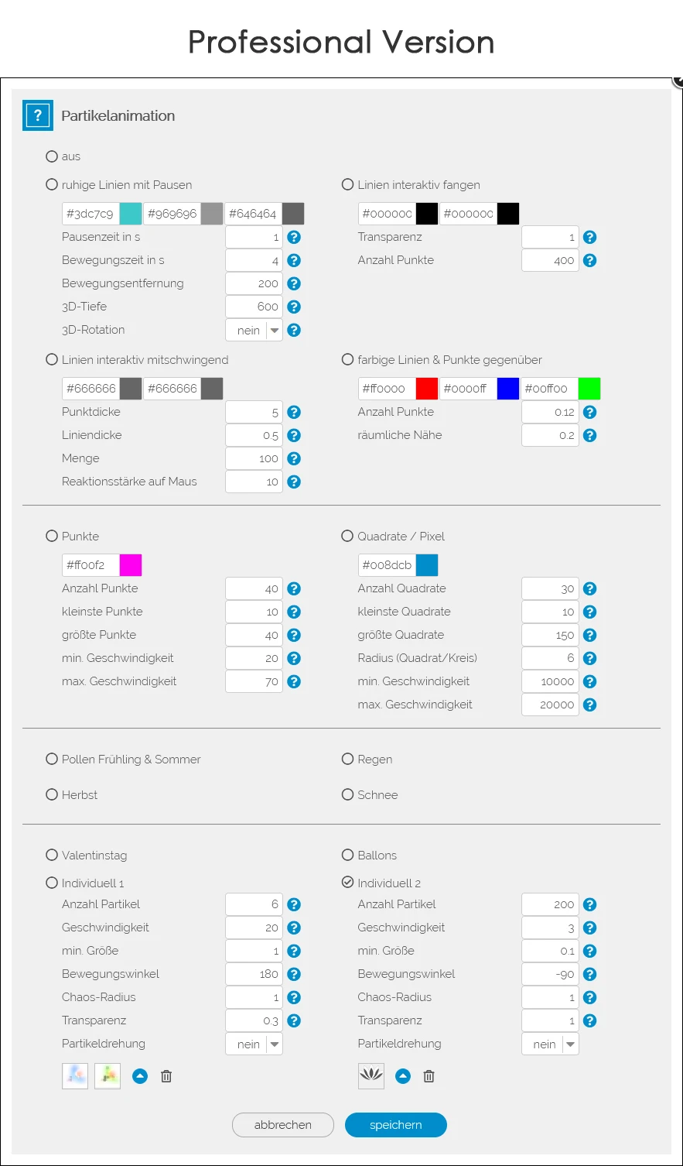The width and height of the screenshot is (683, 1166).
Task: Open help for Radius (Quadrat/Kreis)
Action: 589,659
